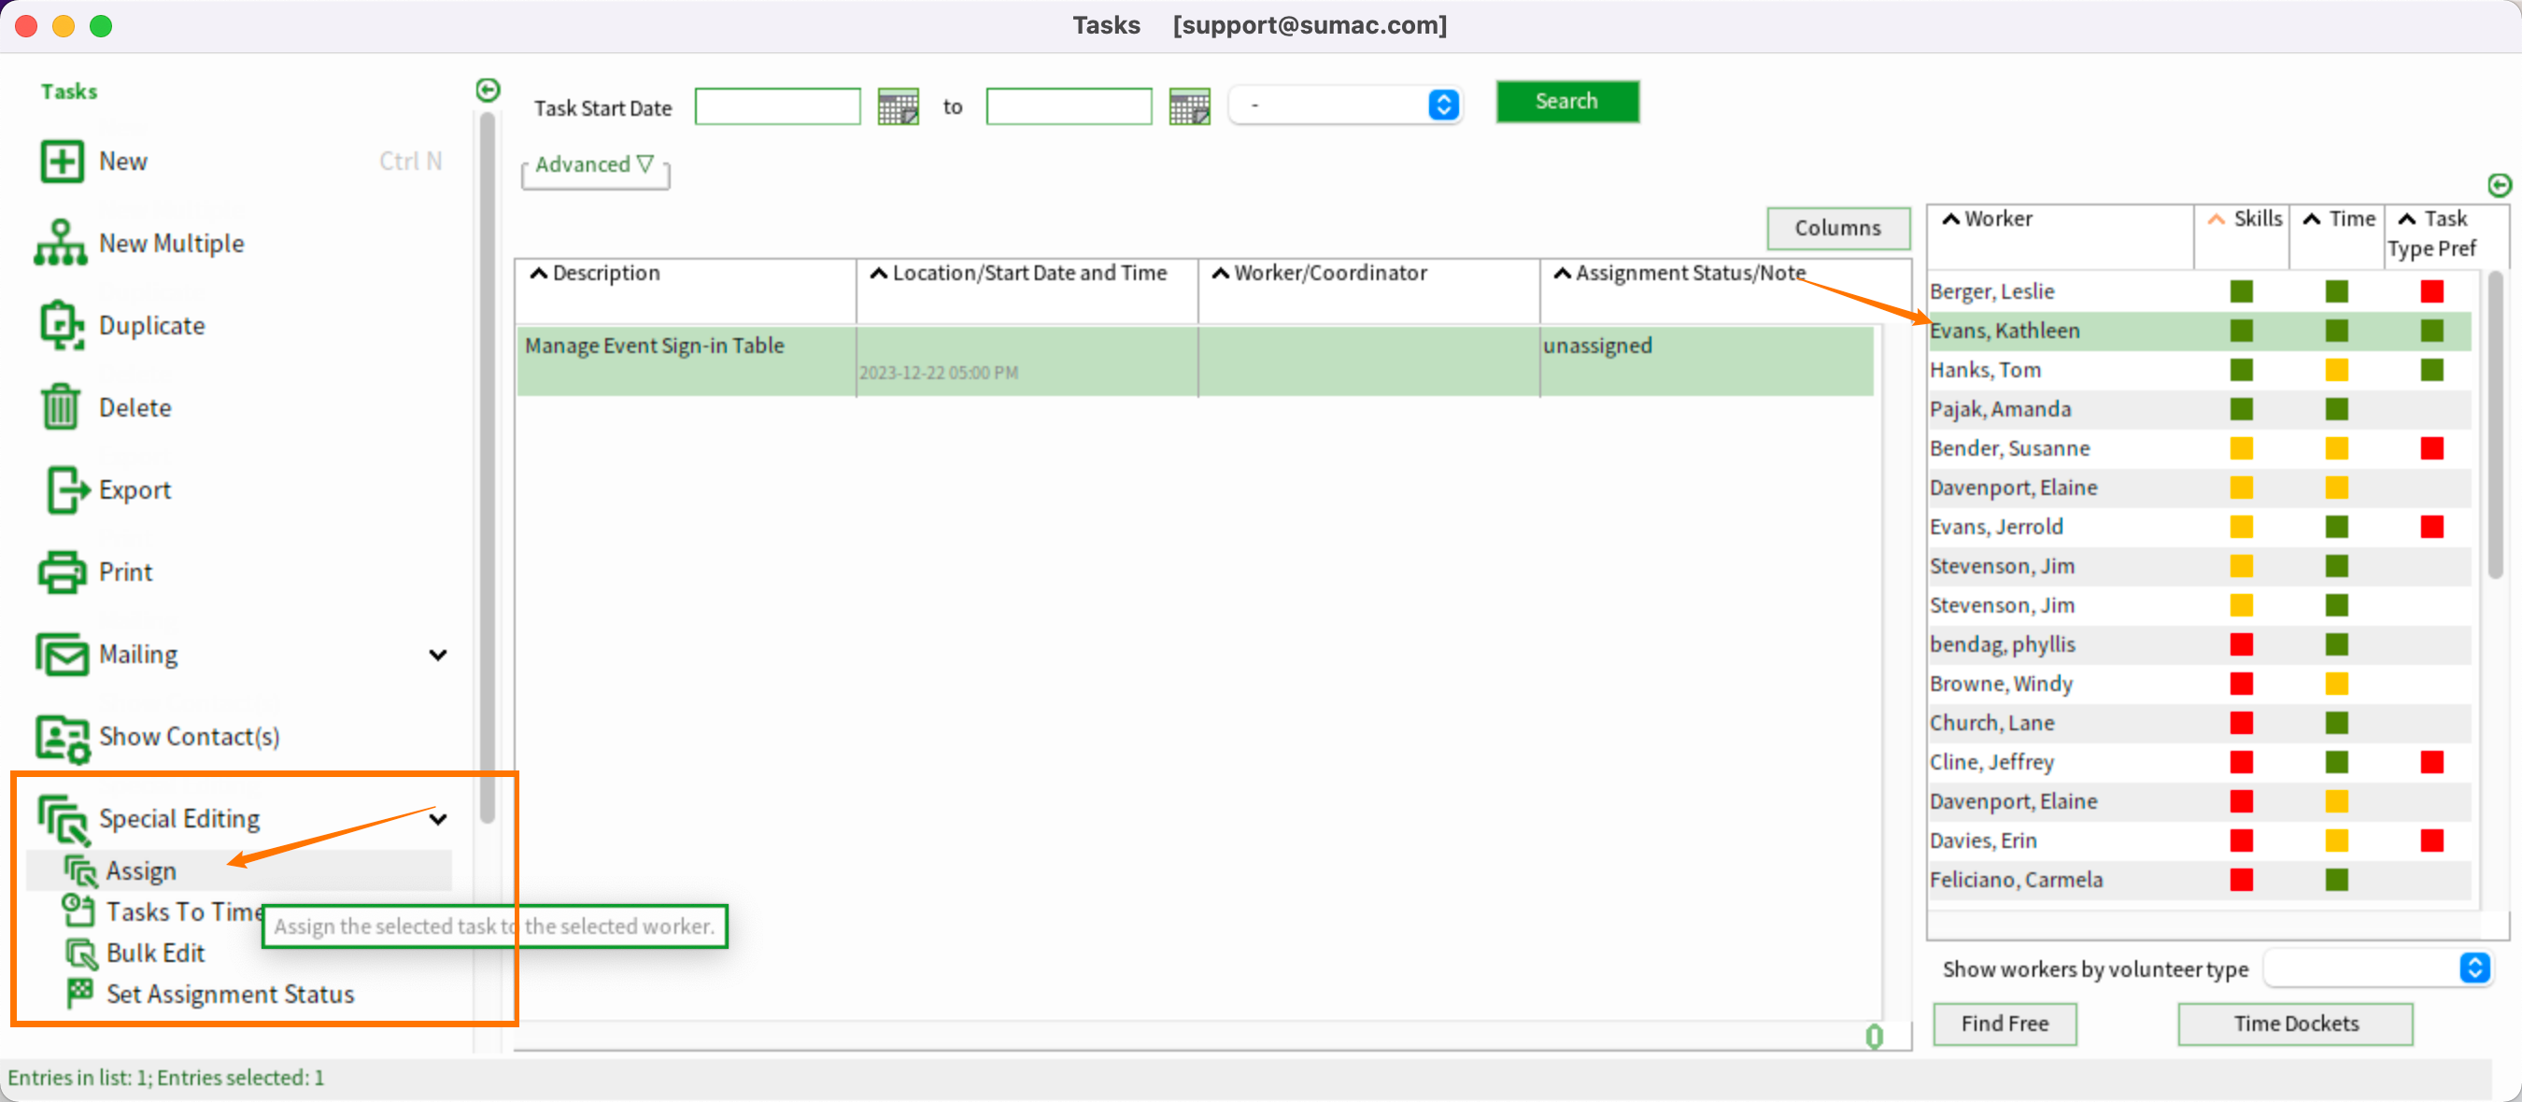Click the green Search button
Image resolution: width=2522 pixels, height=1102 pixels.
coord(1567,102)
